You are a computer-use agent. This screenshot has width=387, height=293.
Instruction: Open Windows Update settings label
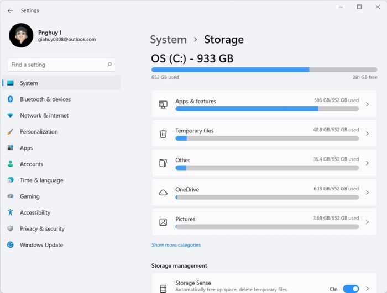tap(41, 245)
